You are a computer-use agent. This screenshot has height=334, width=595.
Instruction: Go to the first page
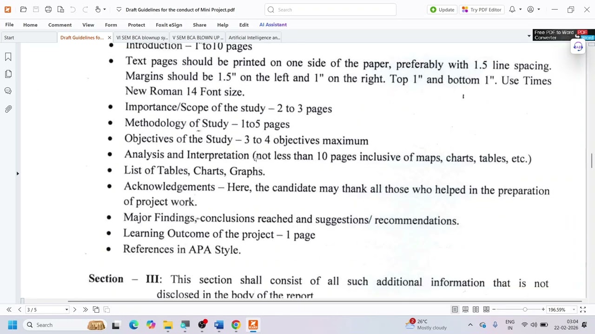tap(9, 309)
